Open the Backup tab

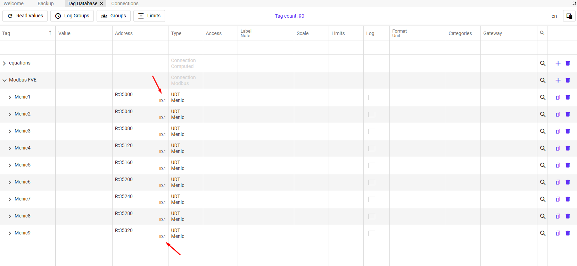point(46,3)
